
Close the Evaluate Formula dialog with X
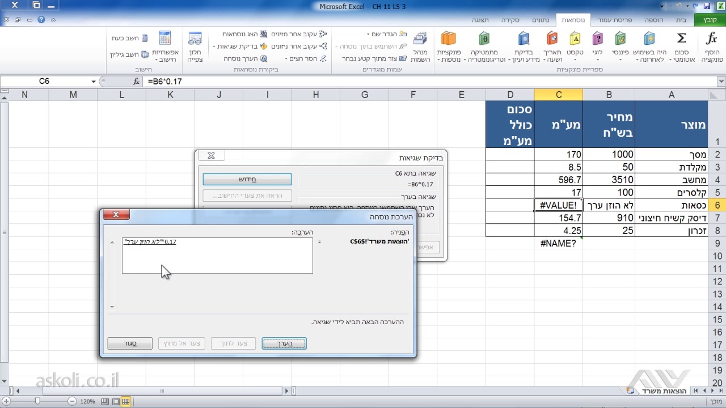[x=116, y=214]
